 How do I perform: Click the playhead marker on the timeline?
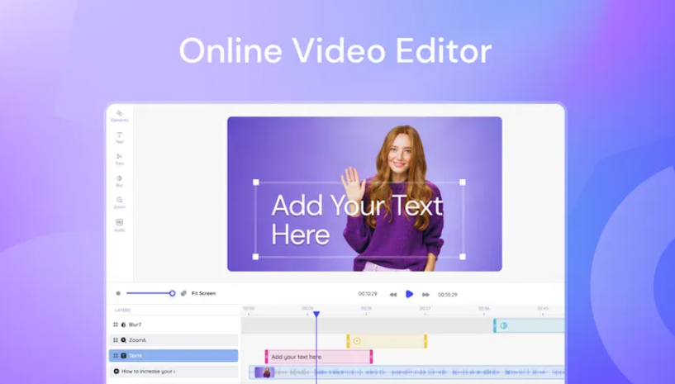pyautogui.click(x=316, y=315)
